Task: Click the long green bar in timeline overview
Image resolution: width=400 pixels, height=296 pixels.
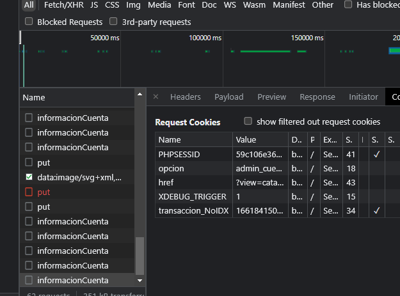Action: click(x=266, y=51)
